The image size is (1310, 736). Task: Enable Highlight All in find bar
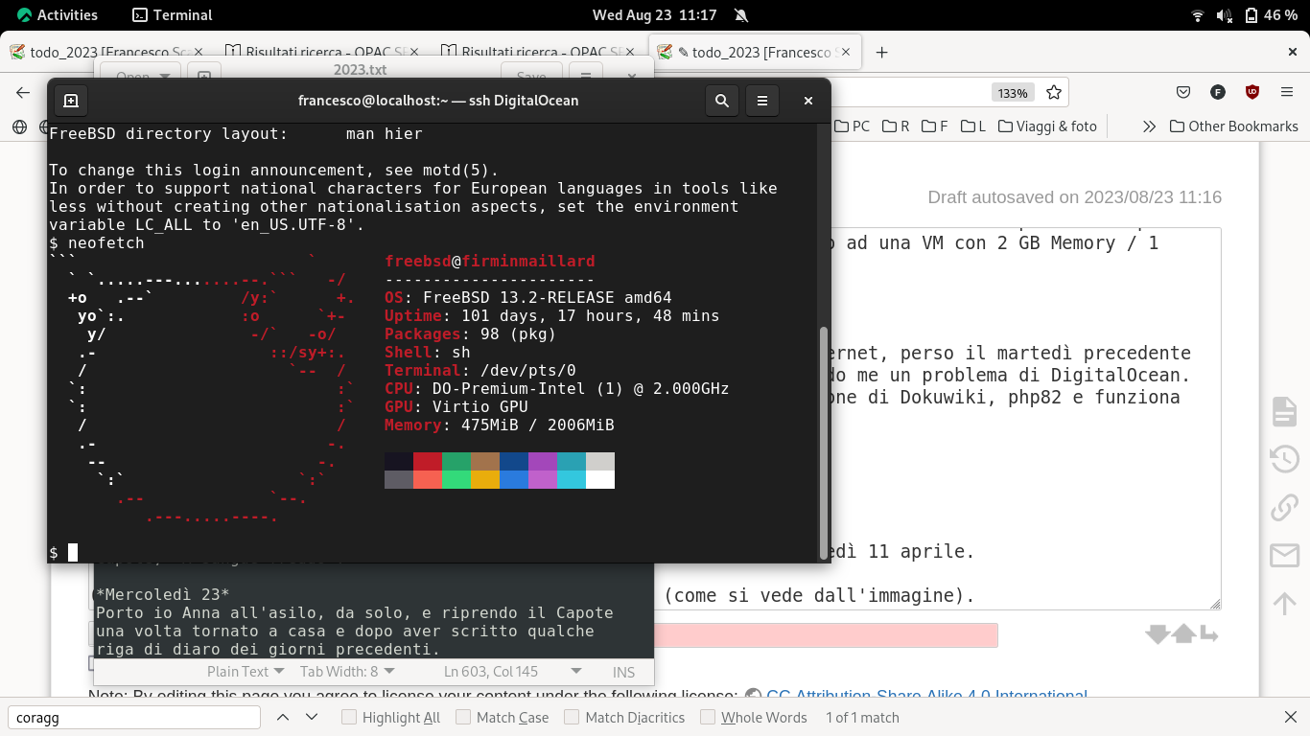(350, 718)
